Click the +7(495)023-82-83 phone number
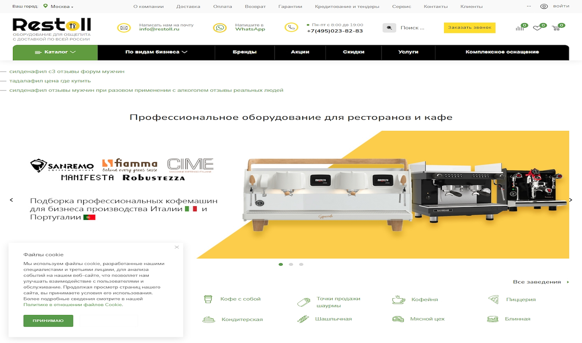The height and width of the screenshot is (343, 582). [335, 31]
